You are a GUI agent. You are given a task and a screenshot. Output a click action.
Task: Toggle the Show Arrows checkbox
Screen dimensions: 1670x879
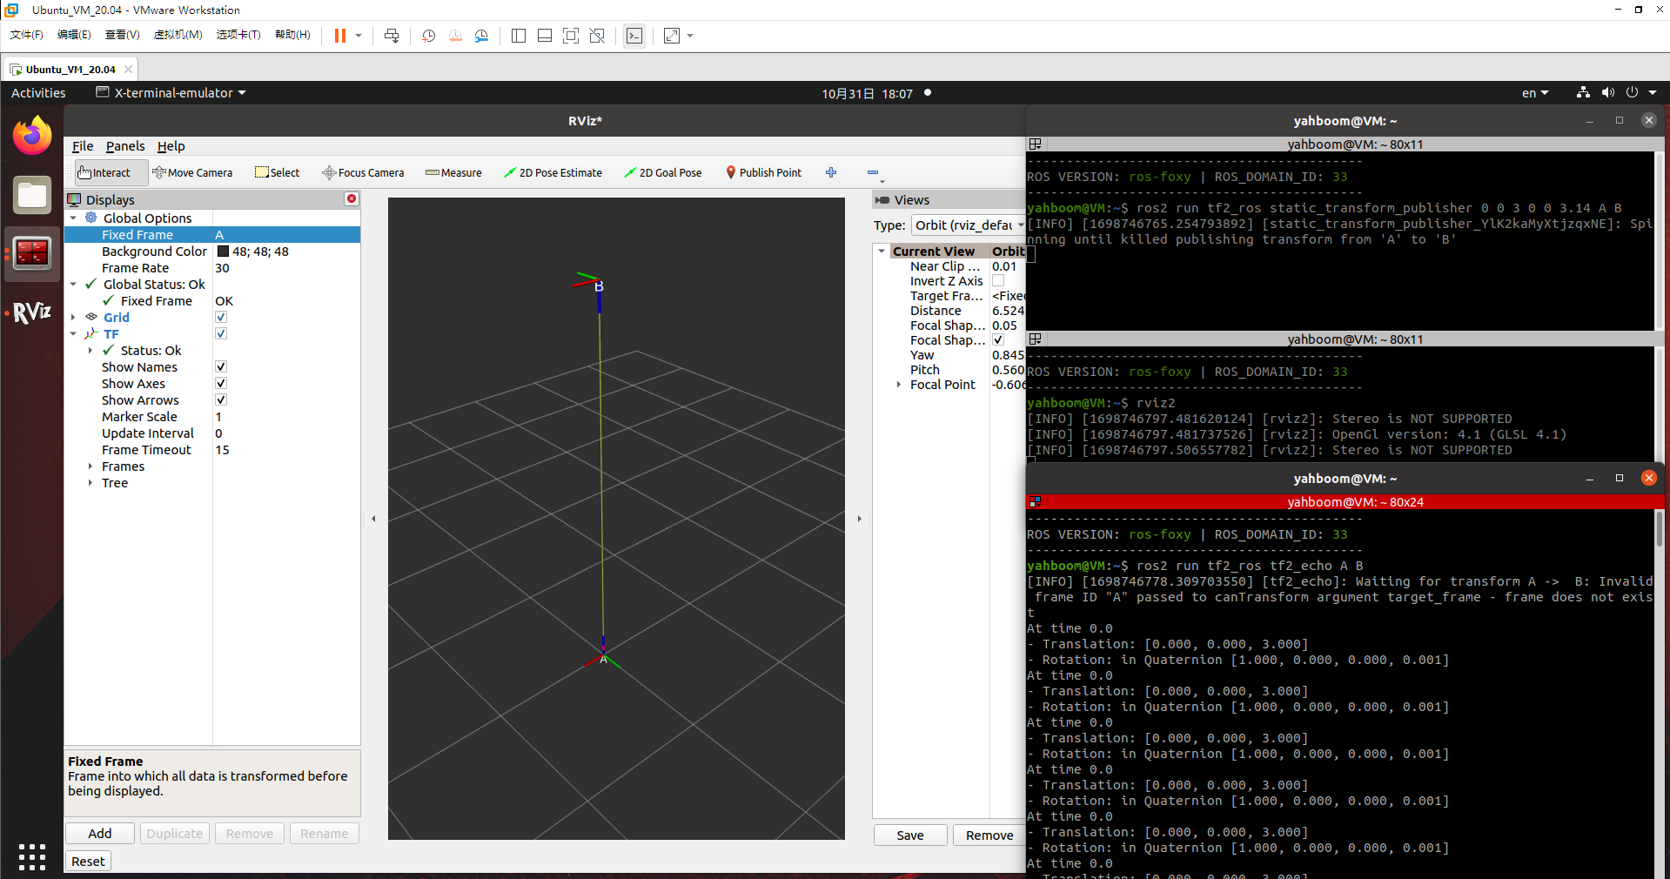[x=221, y=400]
